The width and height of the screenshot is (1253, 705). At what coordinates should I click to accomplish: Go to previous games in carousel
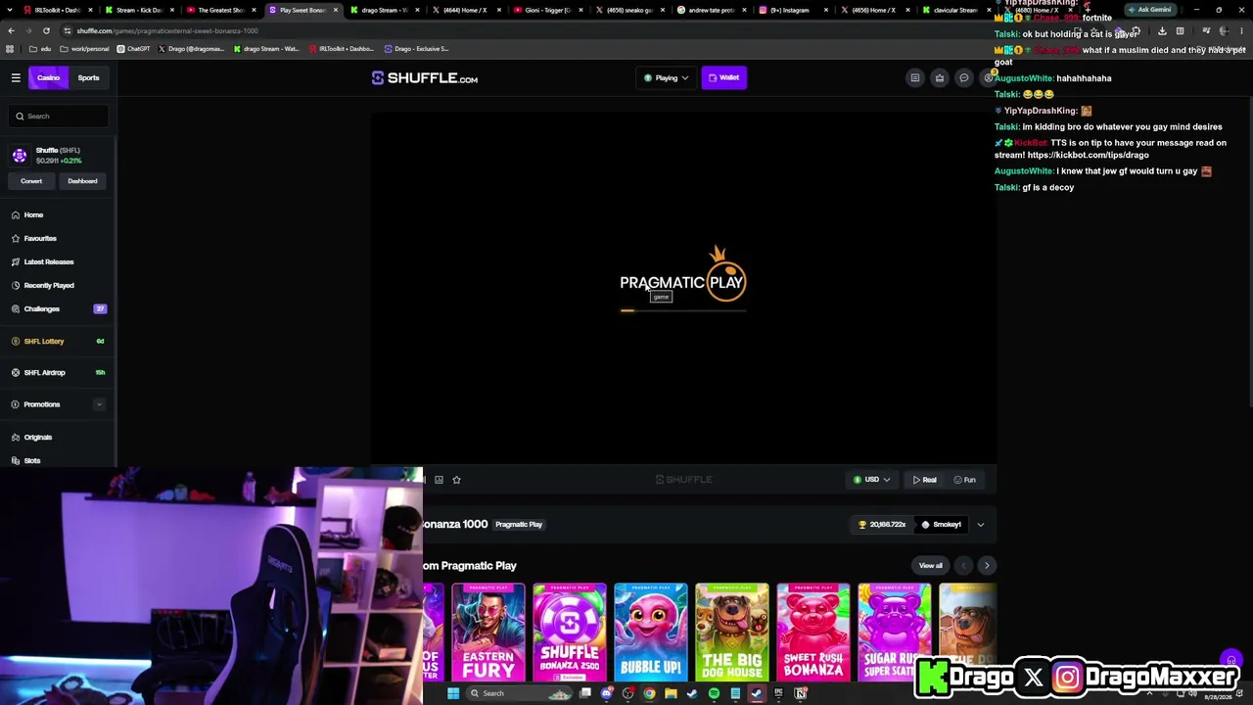[x=963, y=565]
